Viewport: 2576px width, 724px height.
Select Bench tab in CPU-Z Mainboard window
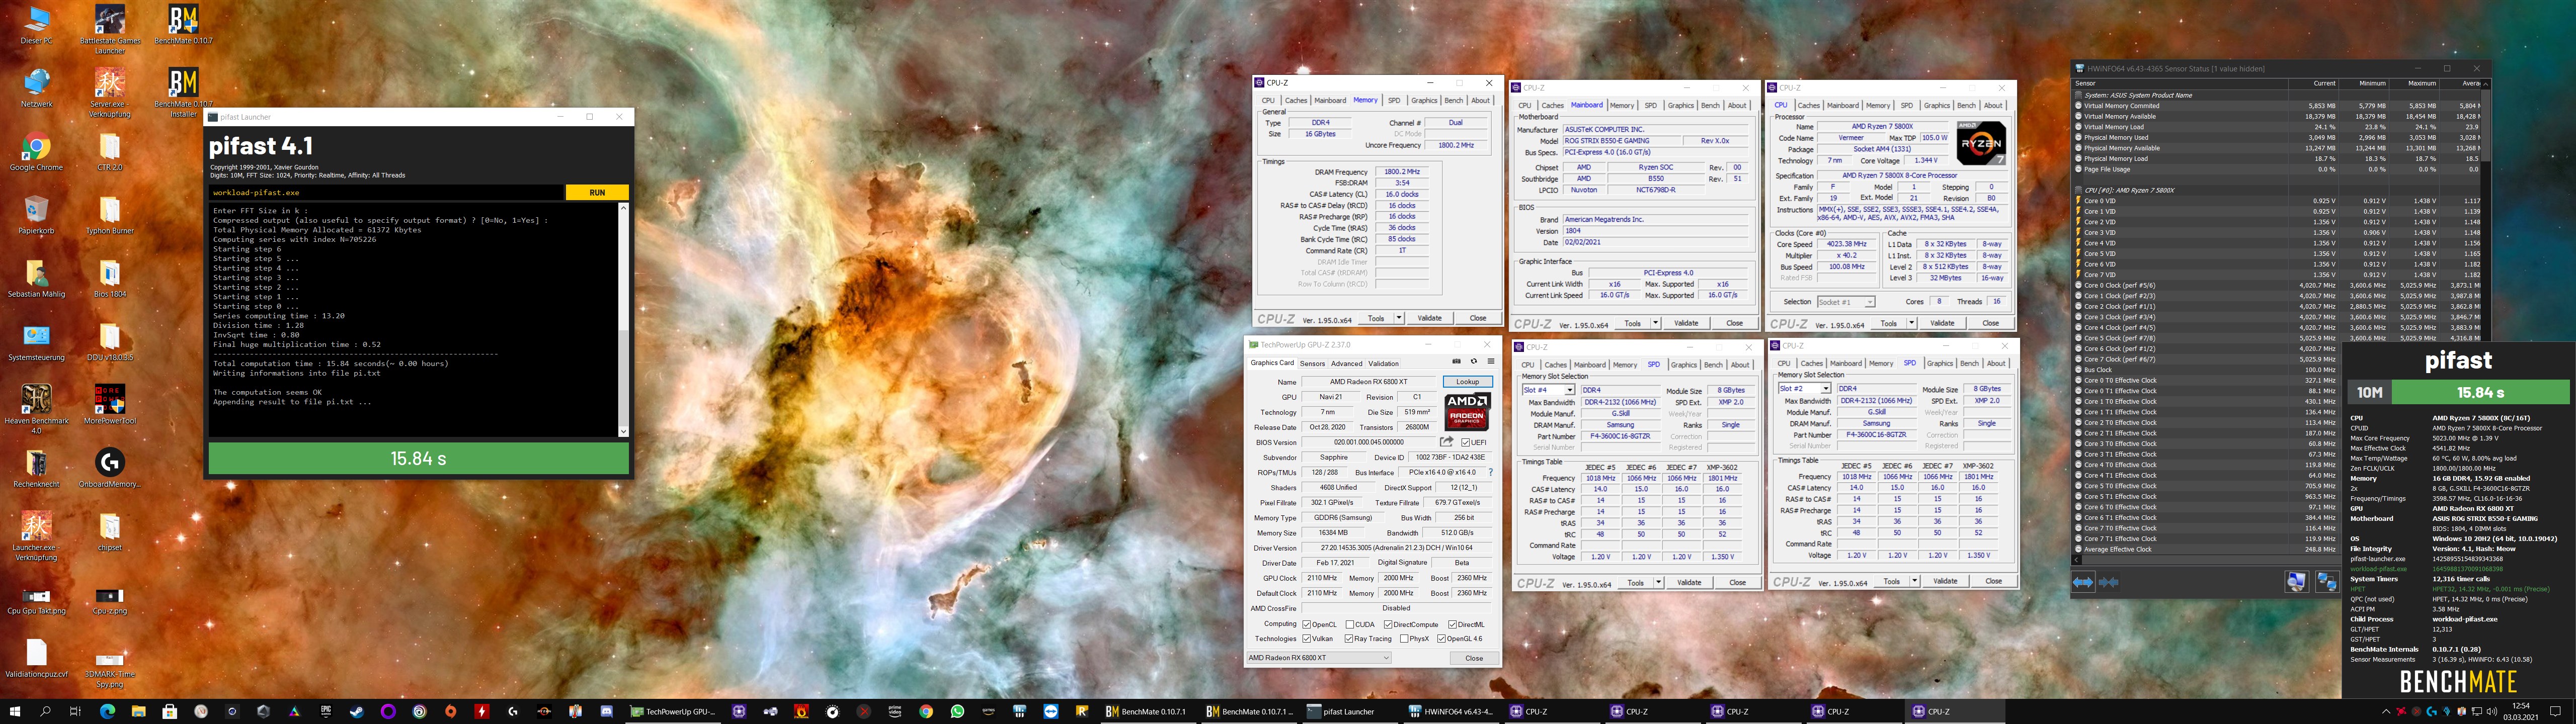click(x=1710, y=105)
